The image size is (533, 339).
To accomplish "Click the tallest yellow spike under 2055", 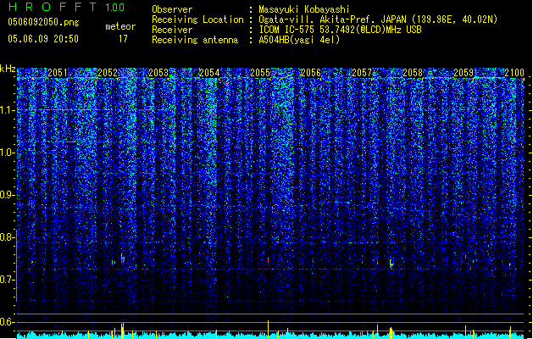I will click(x=269, y=329).
